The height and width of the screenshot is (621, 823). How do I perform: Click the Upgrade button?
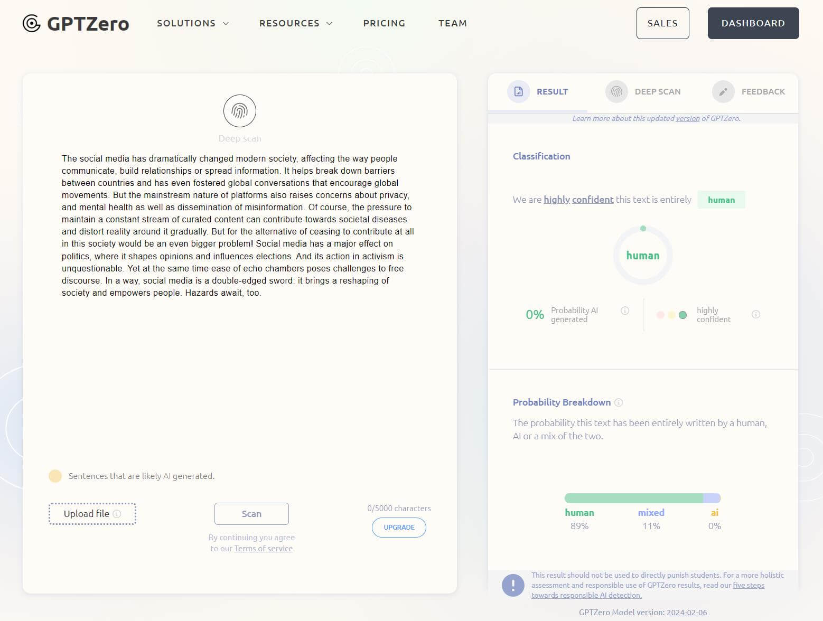pos(399,528)
